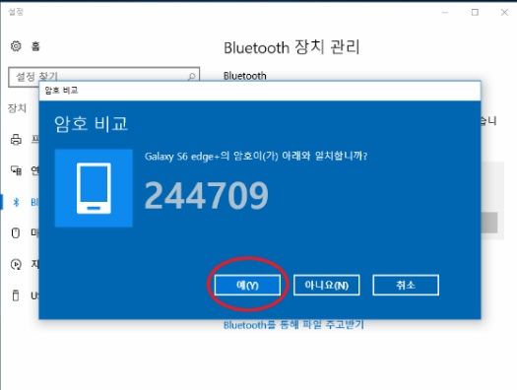The width and height of the screenshot is (517, 390).
Task: Click the 예(Y) button to confirm passcode
Action: tap(247, 285)
